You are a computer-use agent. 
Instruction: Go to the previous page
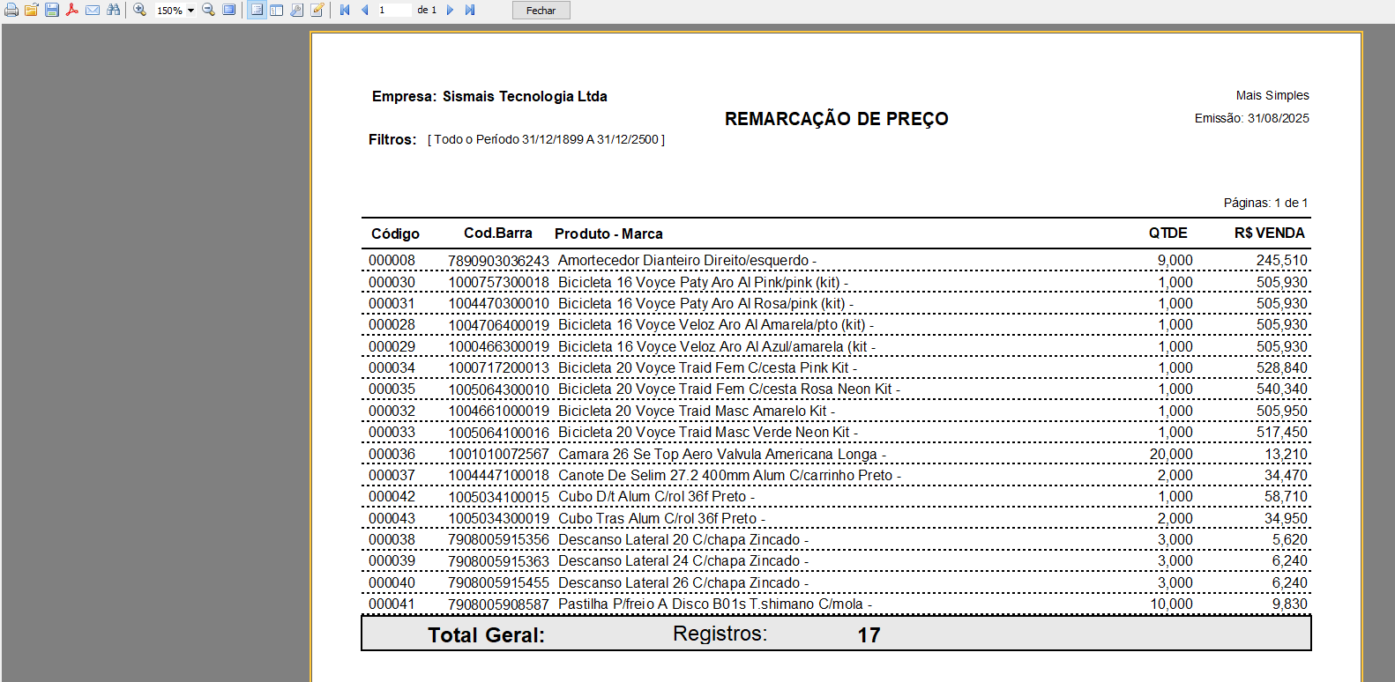click(x=364, y=11)
